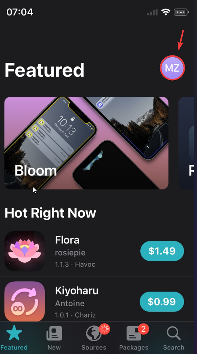Open the New tab newspaper icon
Screen dimensions: 197x354
point(54,333)
